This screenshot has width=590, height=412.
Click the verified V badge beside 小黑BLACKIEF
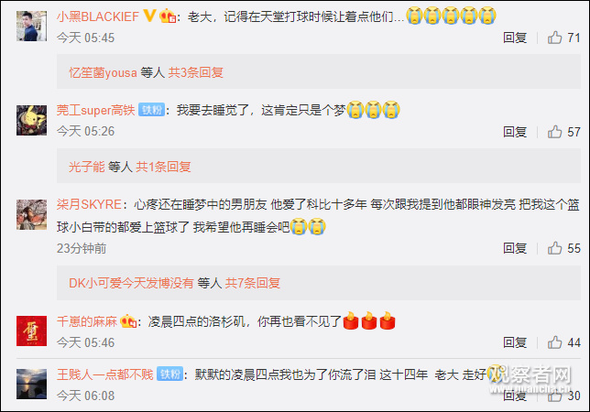pos(149,16)
